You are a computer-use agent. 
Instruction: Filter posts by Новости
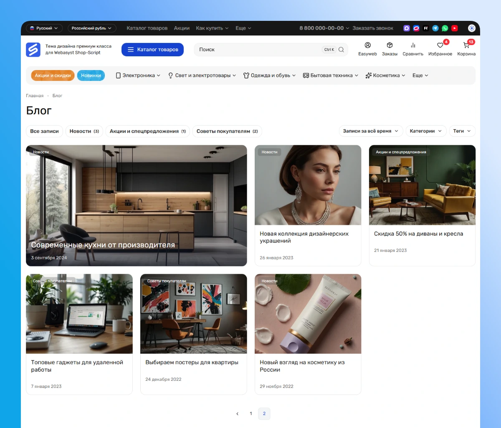(x=84, y=131)
